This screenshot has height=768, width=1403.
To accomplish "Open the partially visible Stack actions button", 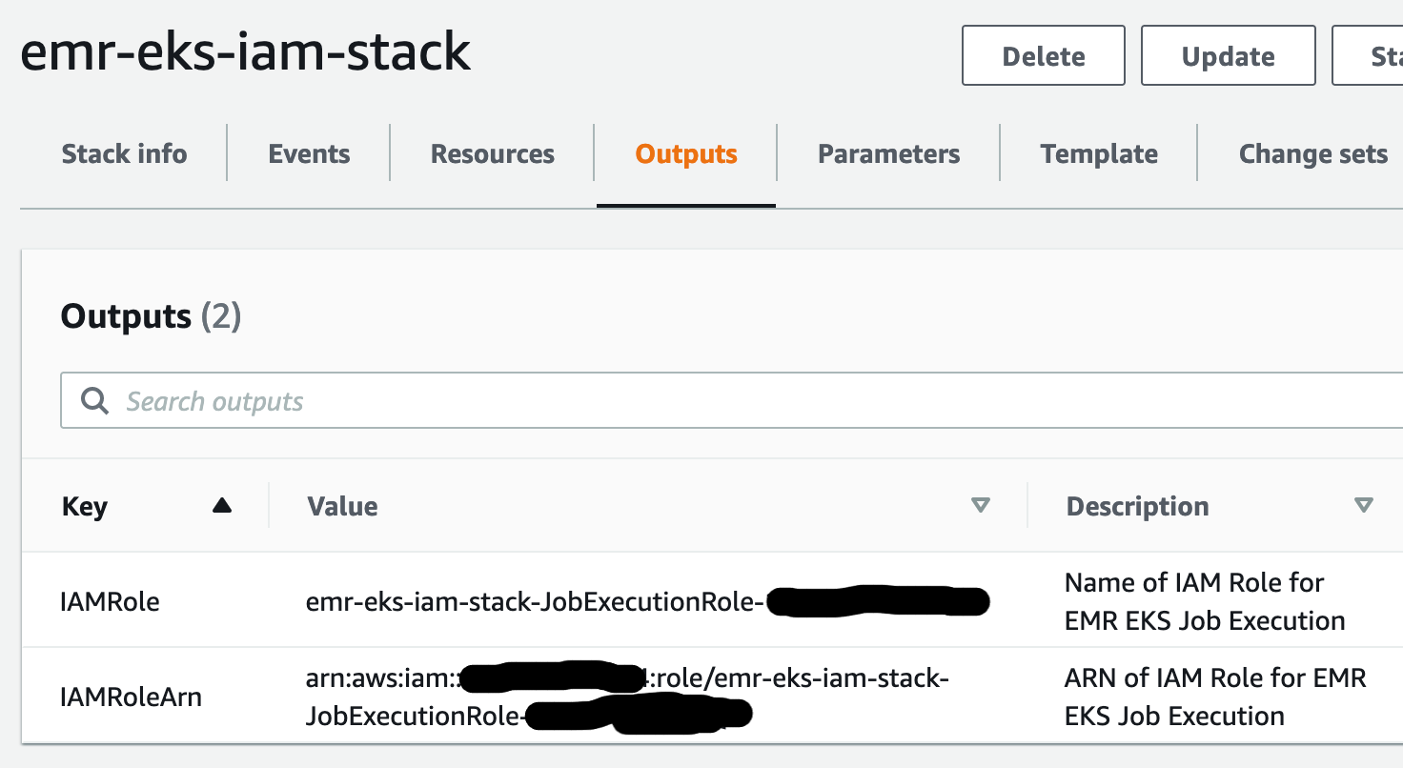I will click(x=1382, y=55).
